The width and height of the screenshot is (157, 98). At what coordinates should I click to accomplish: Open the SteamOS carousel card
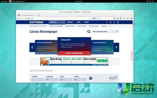(74, 44)
